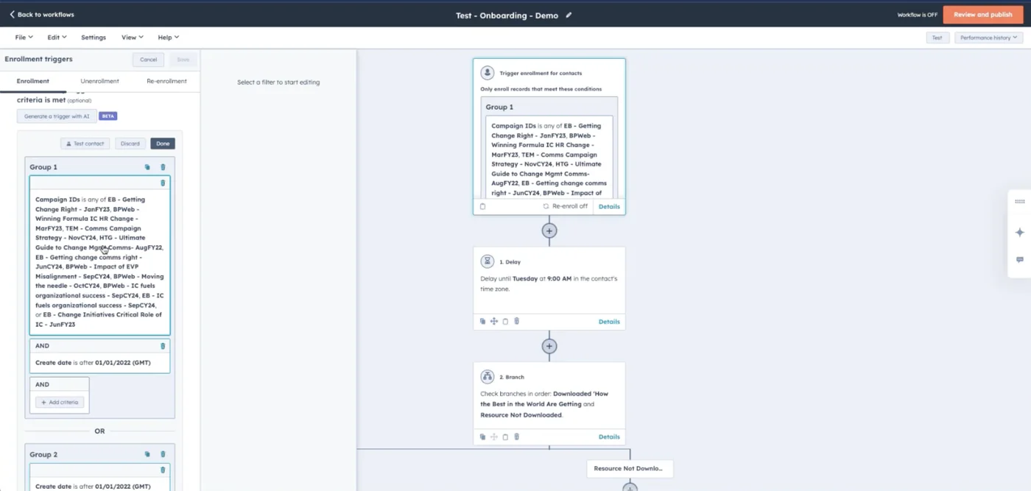Delete Group 1 trash icon
The height and width of the screenshot is (491, 1031).
coord(163,167)
